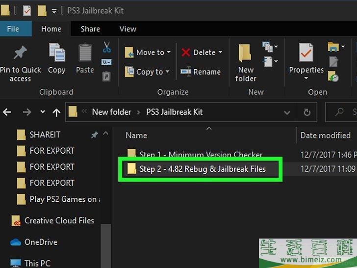Click the Copy ribbon button
This screenshot has width=357, height=268.
tap(57, 59)
